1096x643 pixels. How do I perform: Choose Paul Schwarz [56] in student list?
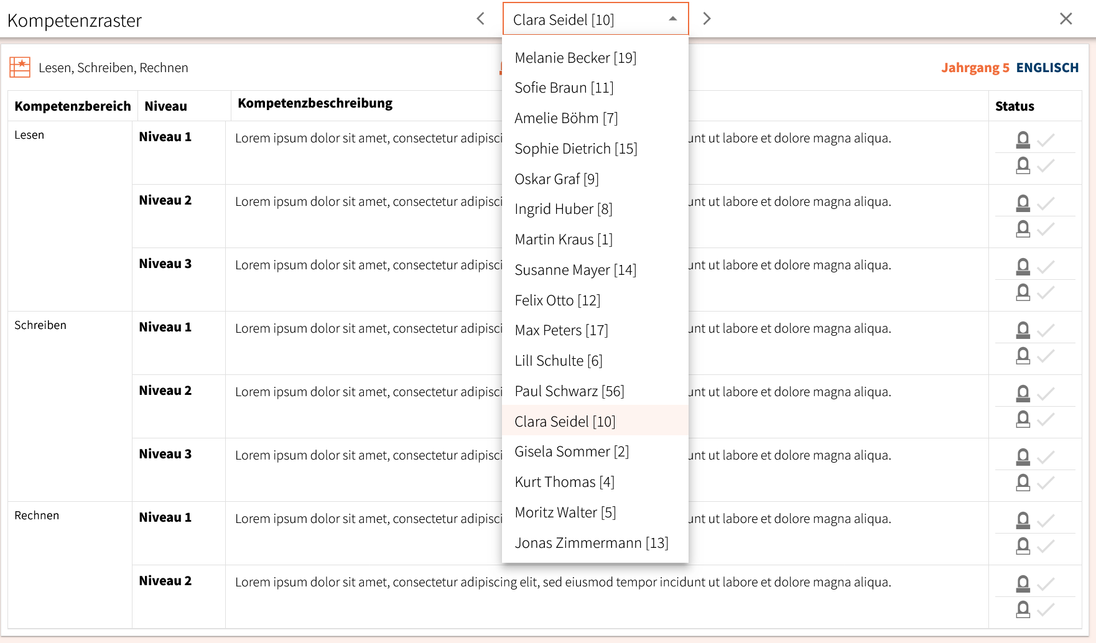point(569,391)
